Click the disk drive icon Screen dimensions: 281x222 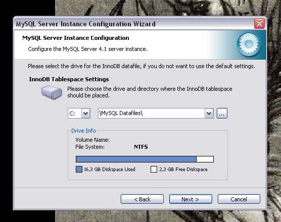[x=52, y=92]
